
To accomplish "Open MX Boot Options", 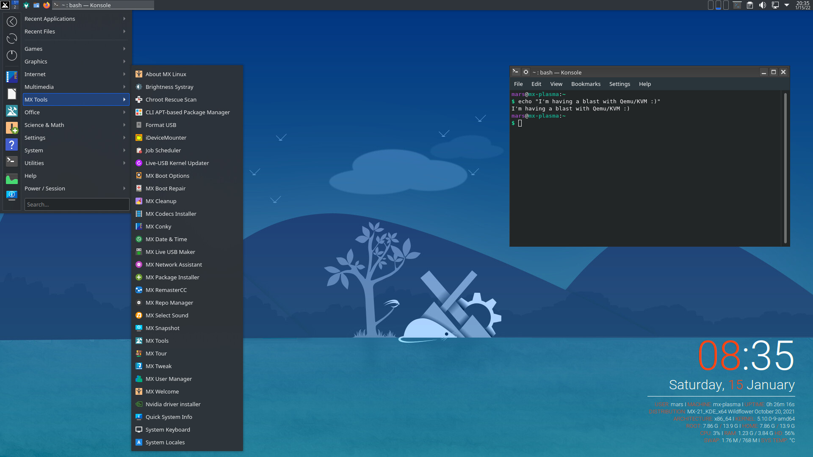I will 187,176.
